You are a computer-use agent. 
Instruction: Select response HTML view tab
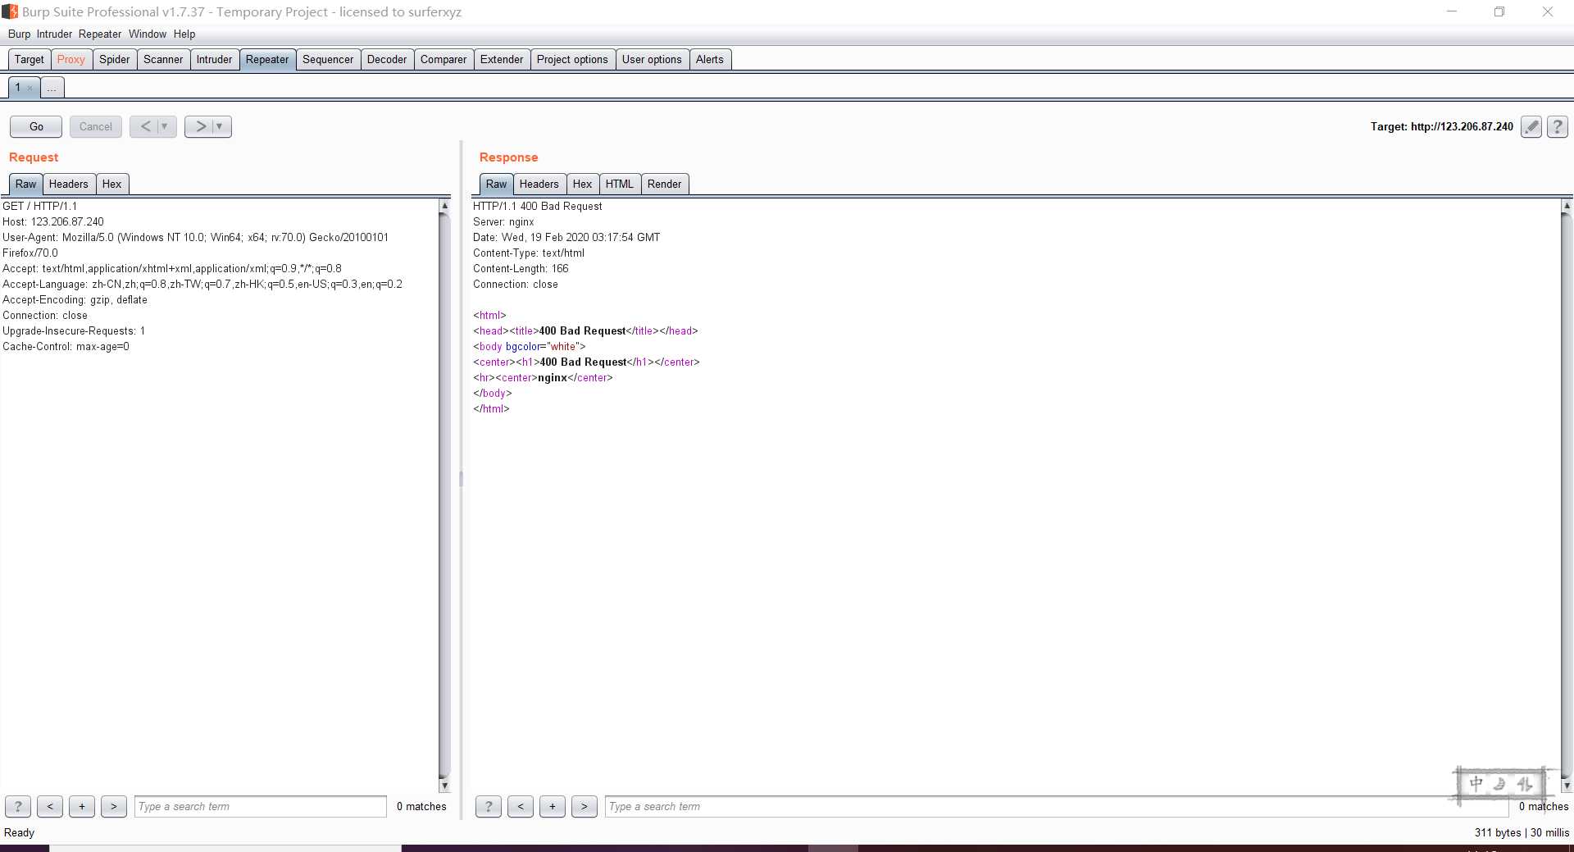tap(620, 185)
